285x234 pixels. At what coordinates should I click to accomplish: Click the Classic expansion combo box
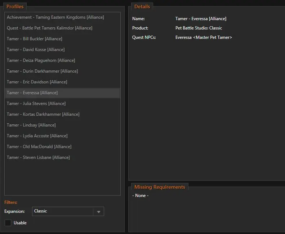point(68,211)
